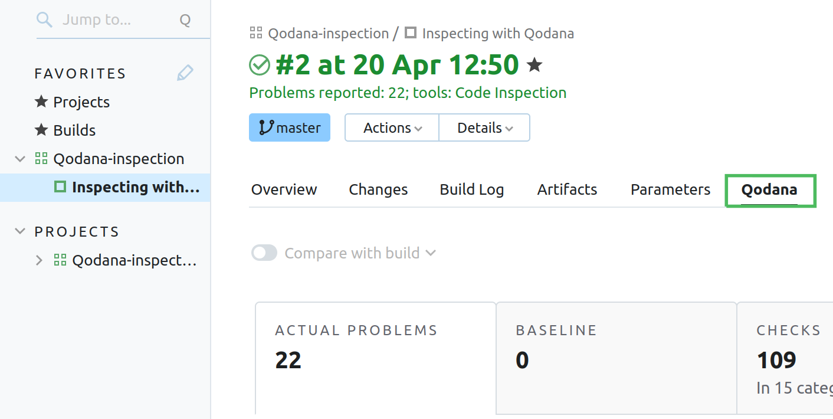The width and height of the screenshot is (833, 419).
Task: Open the pencil icon to edit FAVORITES
Action: point(184,72)
